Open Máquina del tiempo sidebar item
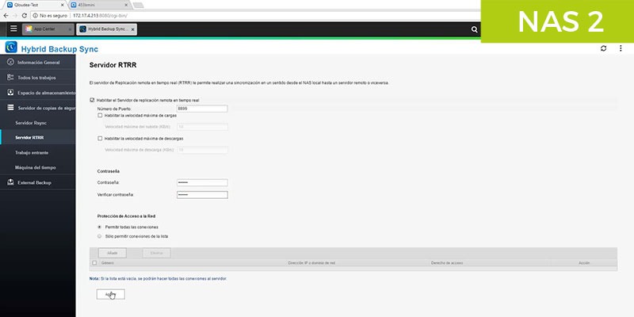Image resolution: width=634 pixels, height=317 pixels. pos(37,167)
